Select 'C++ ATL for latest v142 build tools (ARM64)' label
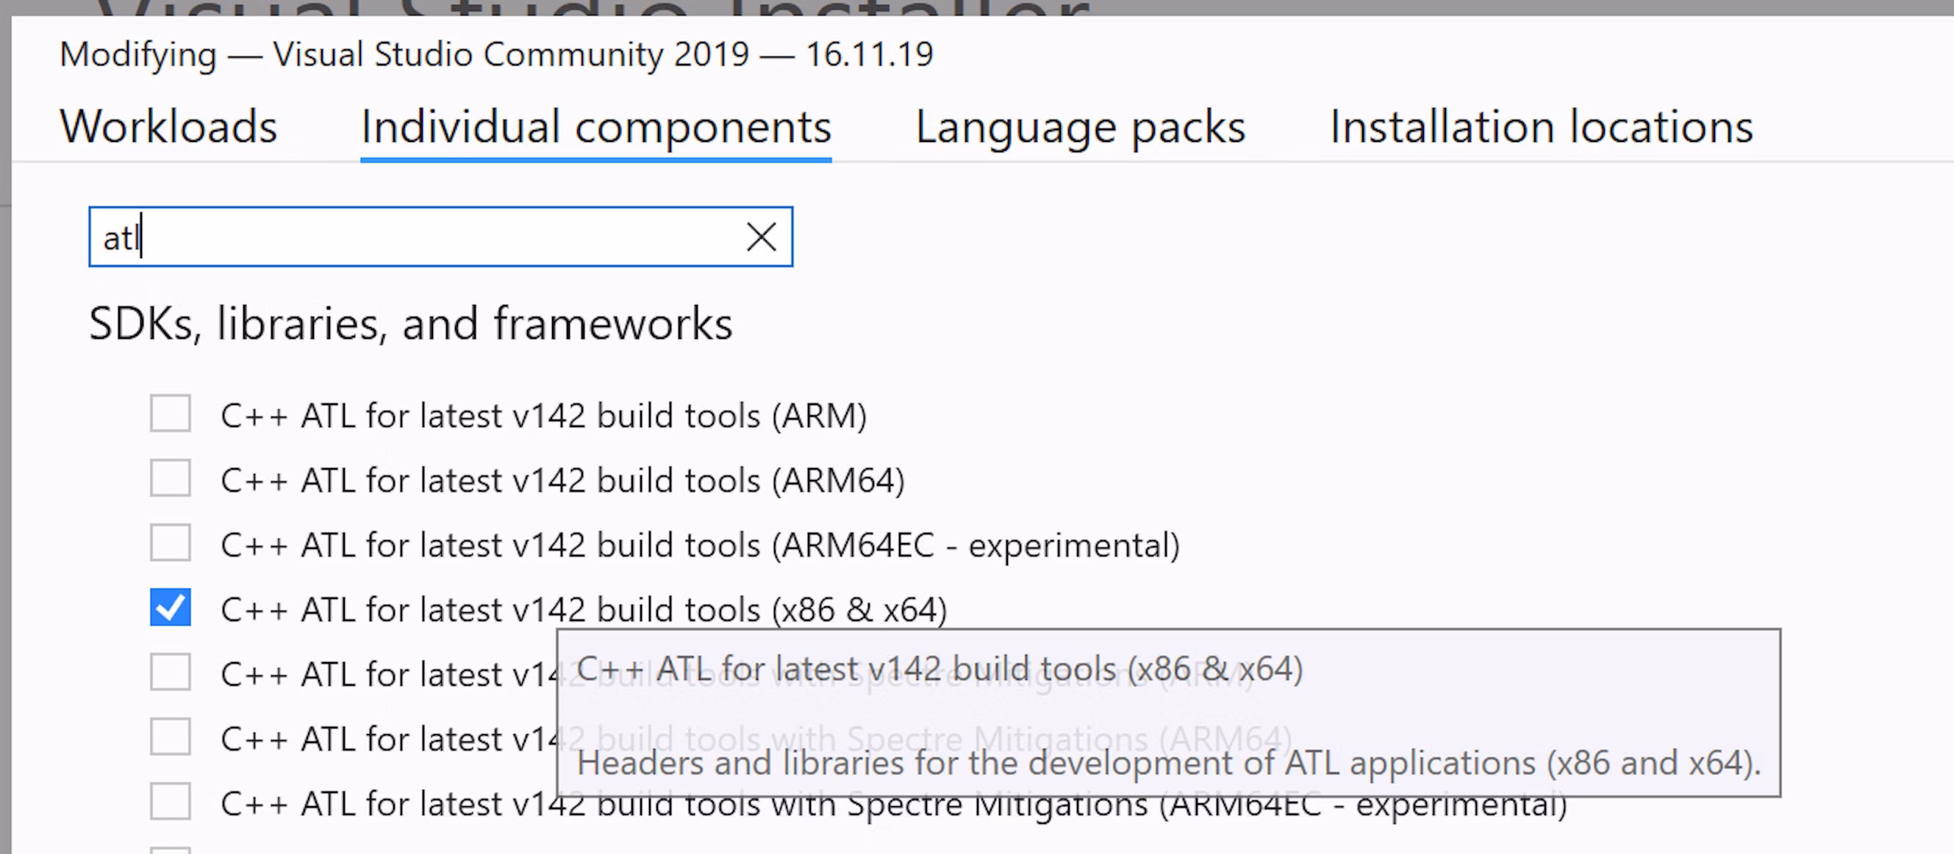 pos(562,480)
